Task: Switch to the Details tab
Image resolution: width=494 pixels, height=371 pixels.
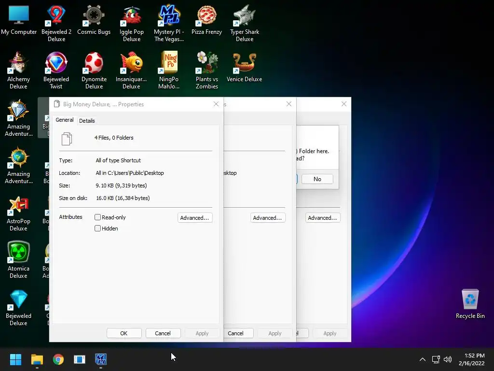Action: [87, 121]
